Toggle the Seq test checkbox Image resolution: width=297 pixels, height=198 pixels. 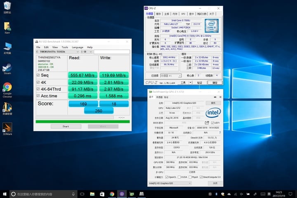click(38, 75)
